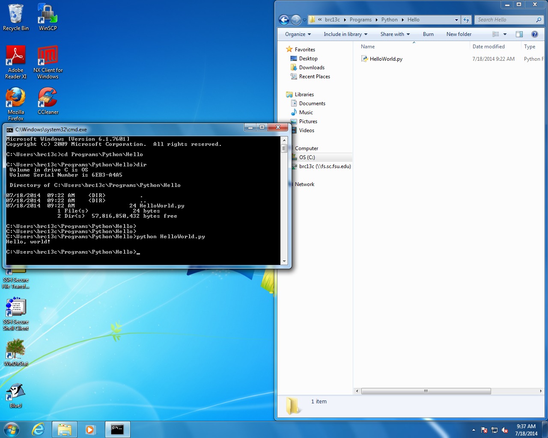Image resolution: width=548 pixels, height=438 pixels.
Task: Select the CCleaner desktop shortcut
Action: pyautogui.click(x=48, y=101)
